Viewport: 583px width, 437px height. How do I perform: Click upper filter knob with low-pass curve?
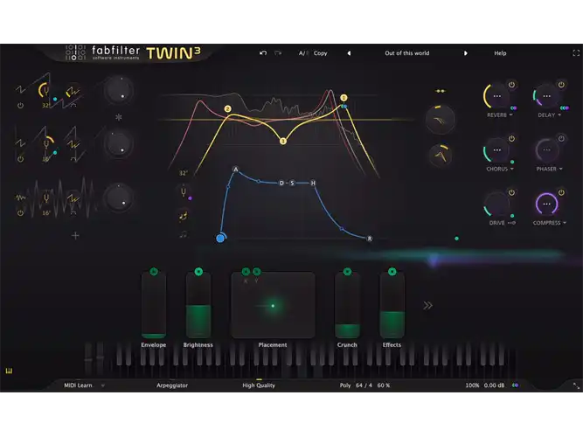(x=441, y=120)
